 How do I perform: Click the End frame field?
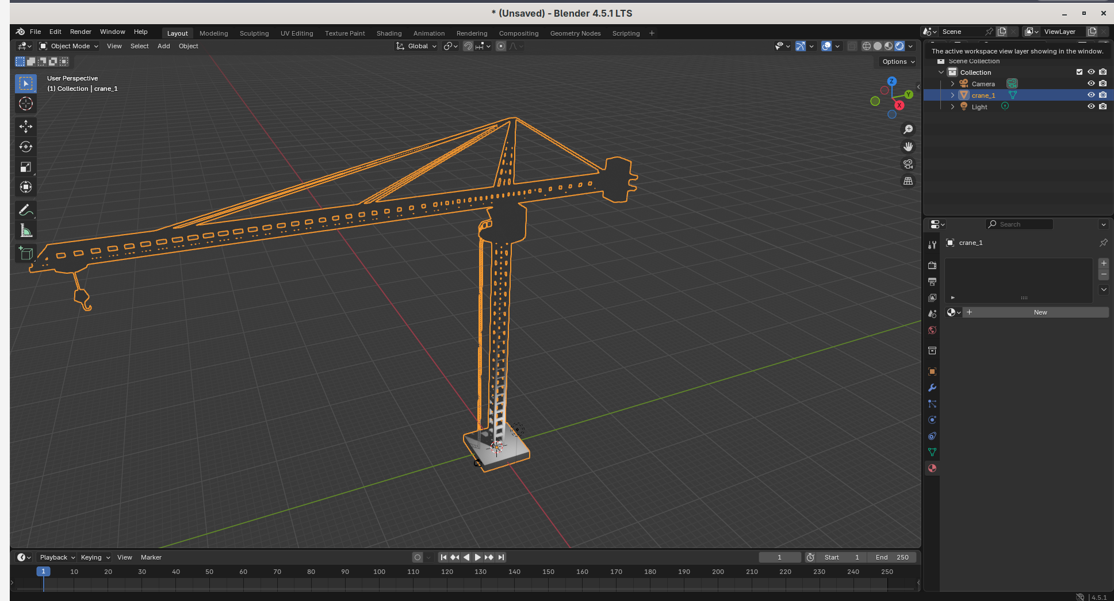(x=891, y=557)
